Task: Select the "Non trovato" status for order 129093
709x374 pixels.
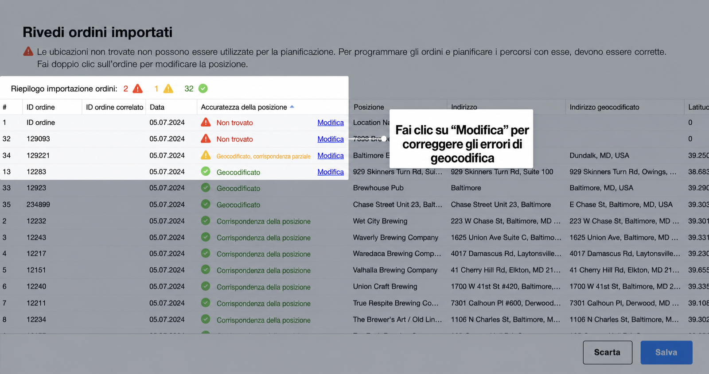Action: (235, 139)
